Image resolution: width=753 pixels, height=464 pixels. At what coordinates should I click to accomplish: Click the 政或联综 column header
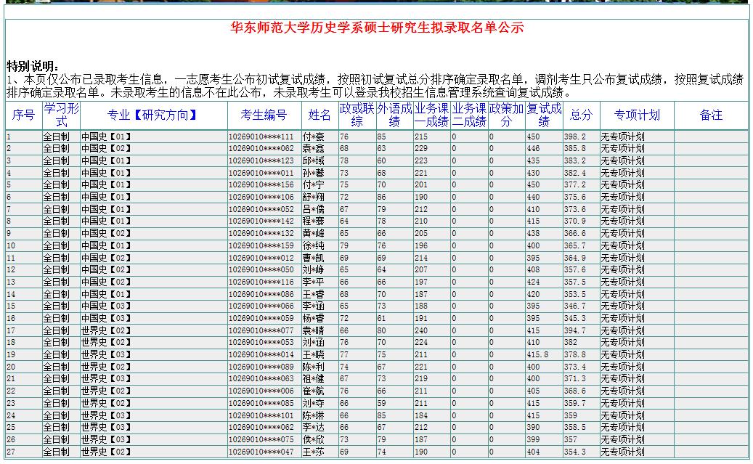(357, 115)
